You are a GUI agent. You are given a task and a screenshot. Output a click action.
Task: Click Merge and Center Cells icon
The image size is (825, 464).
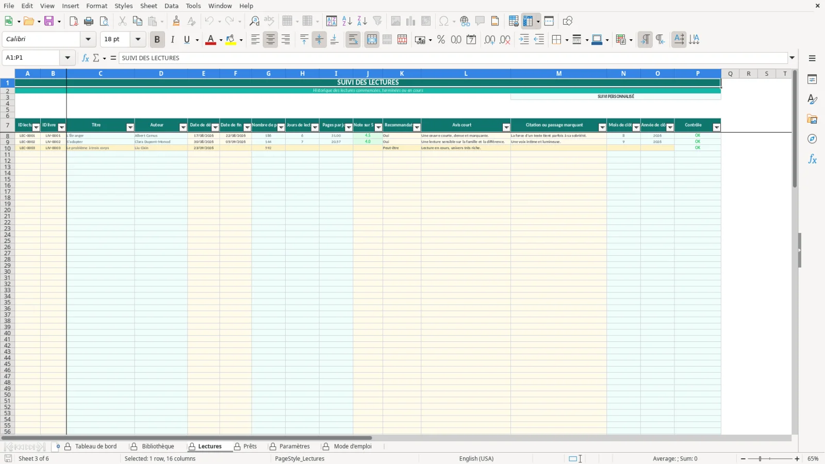[x=372, y=40]
